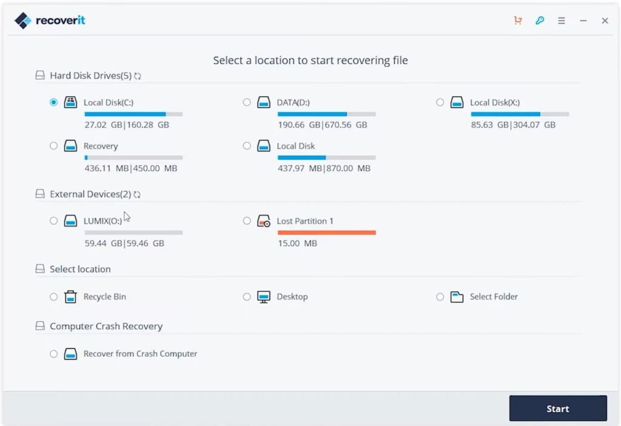Select Recover from Crash Computer option
Viewport: 621px width, 426px height.
pos(54,354)
